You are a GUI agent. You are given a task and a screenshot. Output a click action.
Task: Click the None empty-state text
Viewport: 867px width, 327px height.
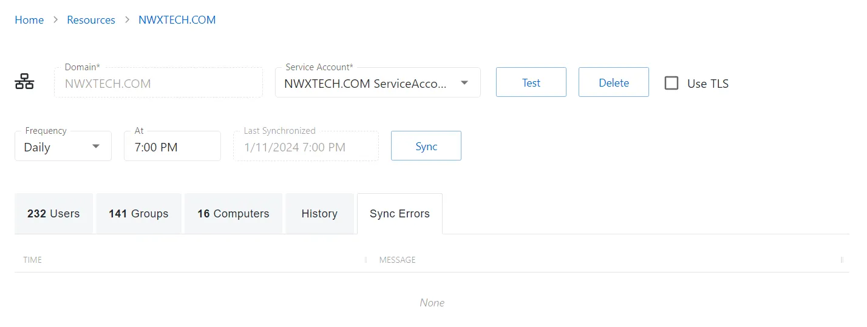432,302
